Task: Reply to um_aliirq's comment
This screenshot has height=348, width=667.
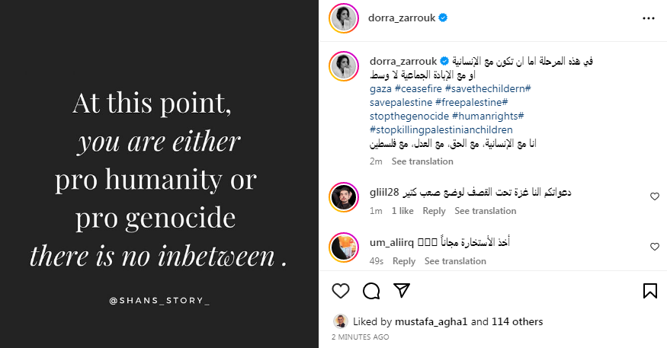Action: [404, 261]
